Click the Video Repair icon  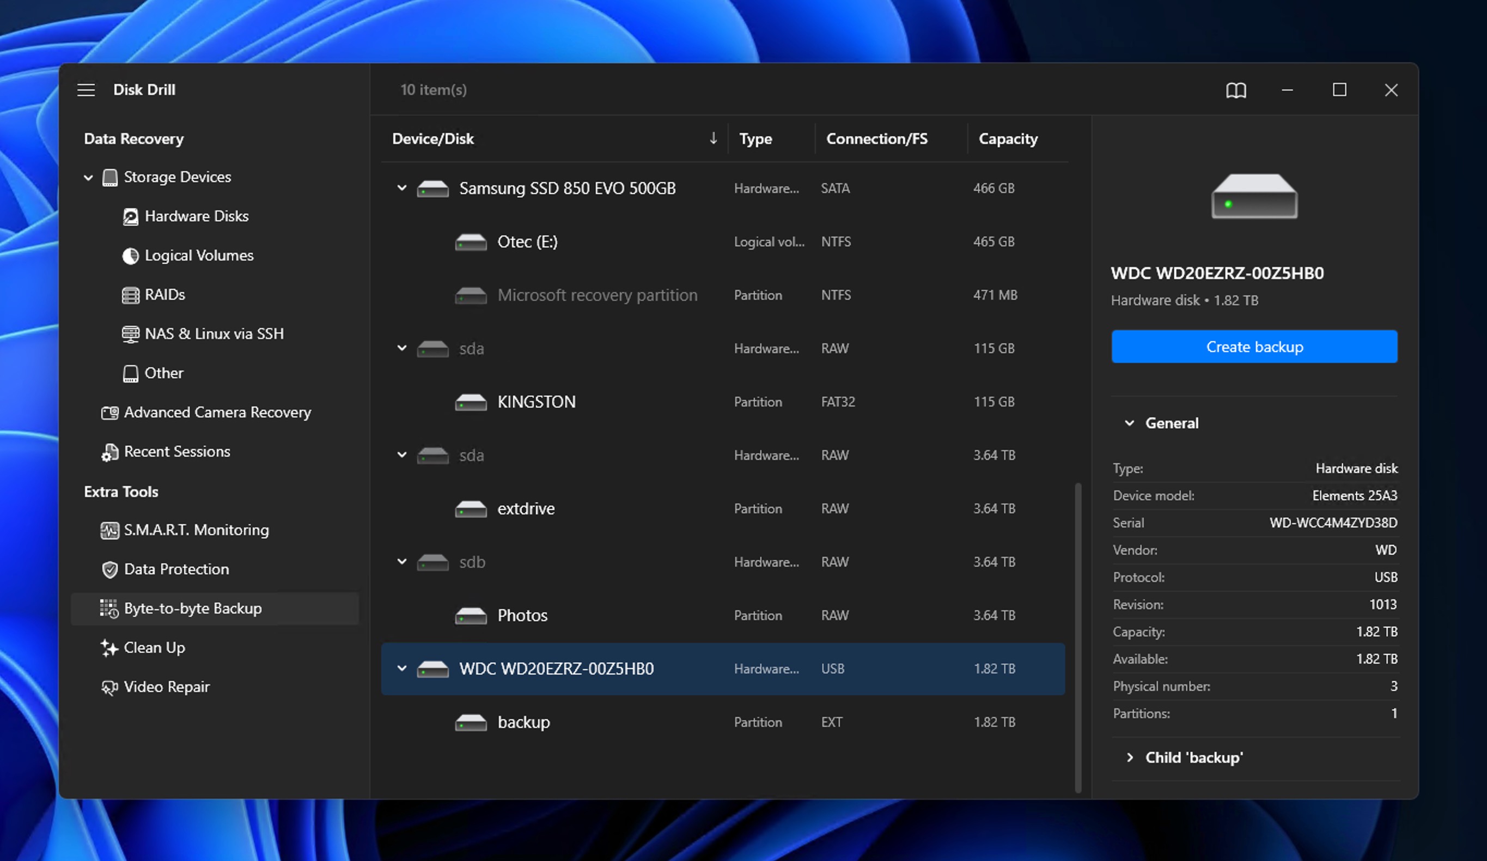109,687
